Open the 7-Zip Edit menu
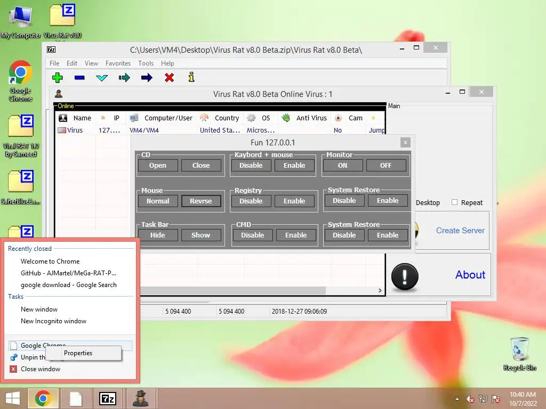 coord(72,63)
